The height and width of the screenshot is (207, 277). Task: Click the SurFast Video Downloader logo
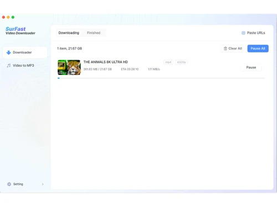(20, 31)
